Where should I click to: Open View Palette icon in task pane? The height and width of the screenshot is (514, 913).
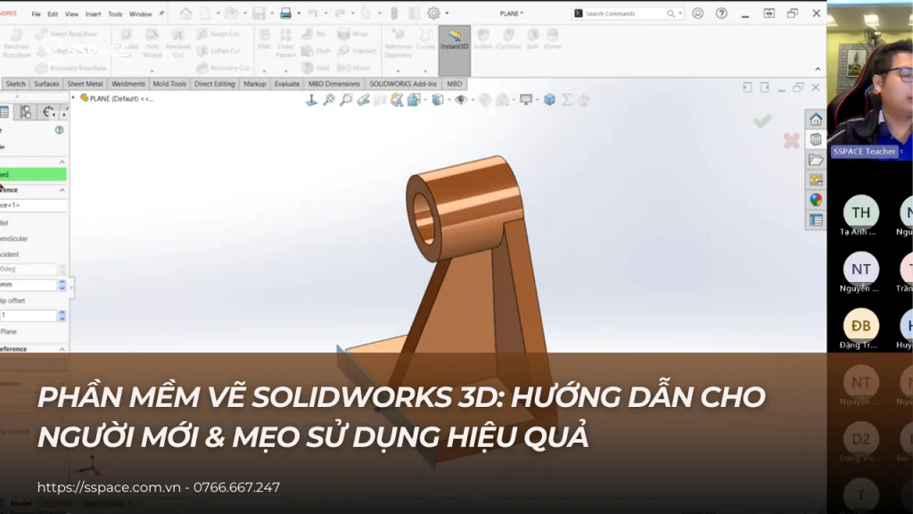point(816,179)
